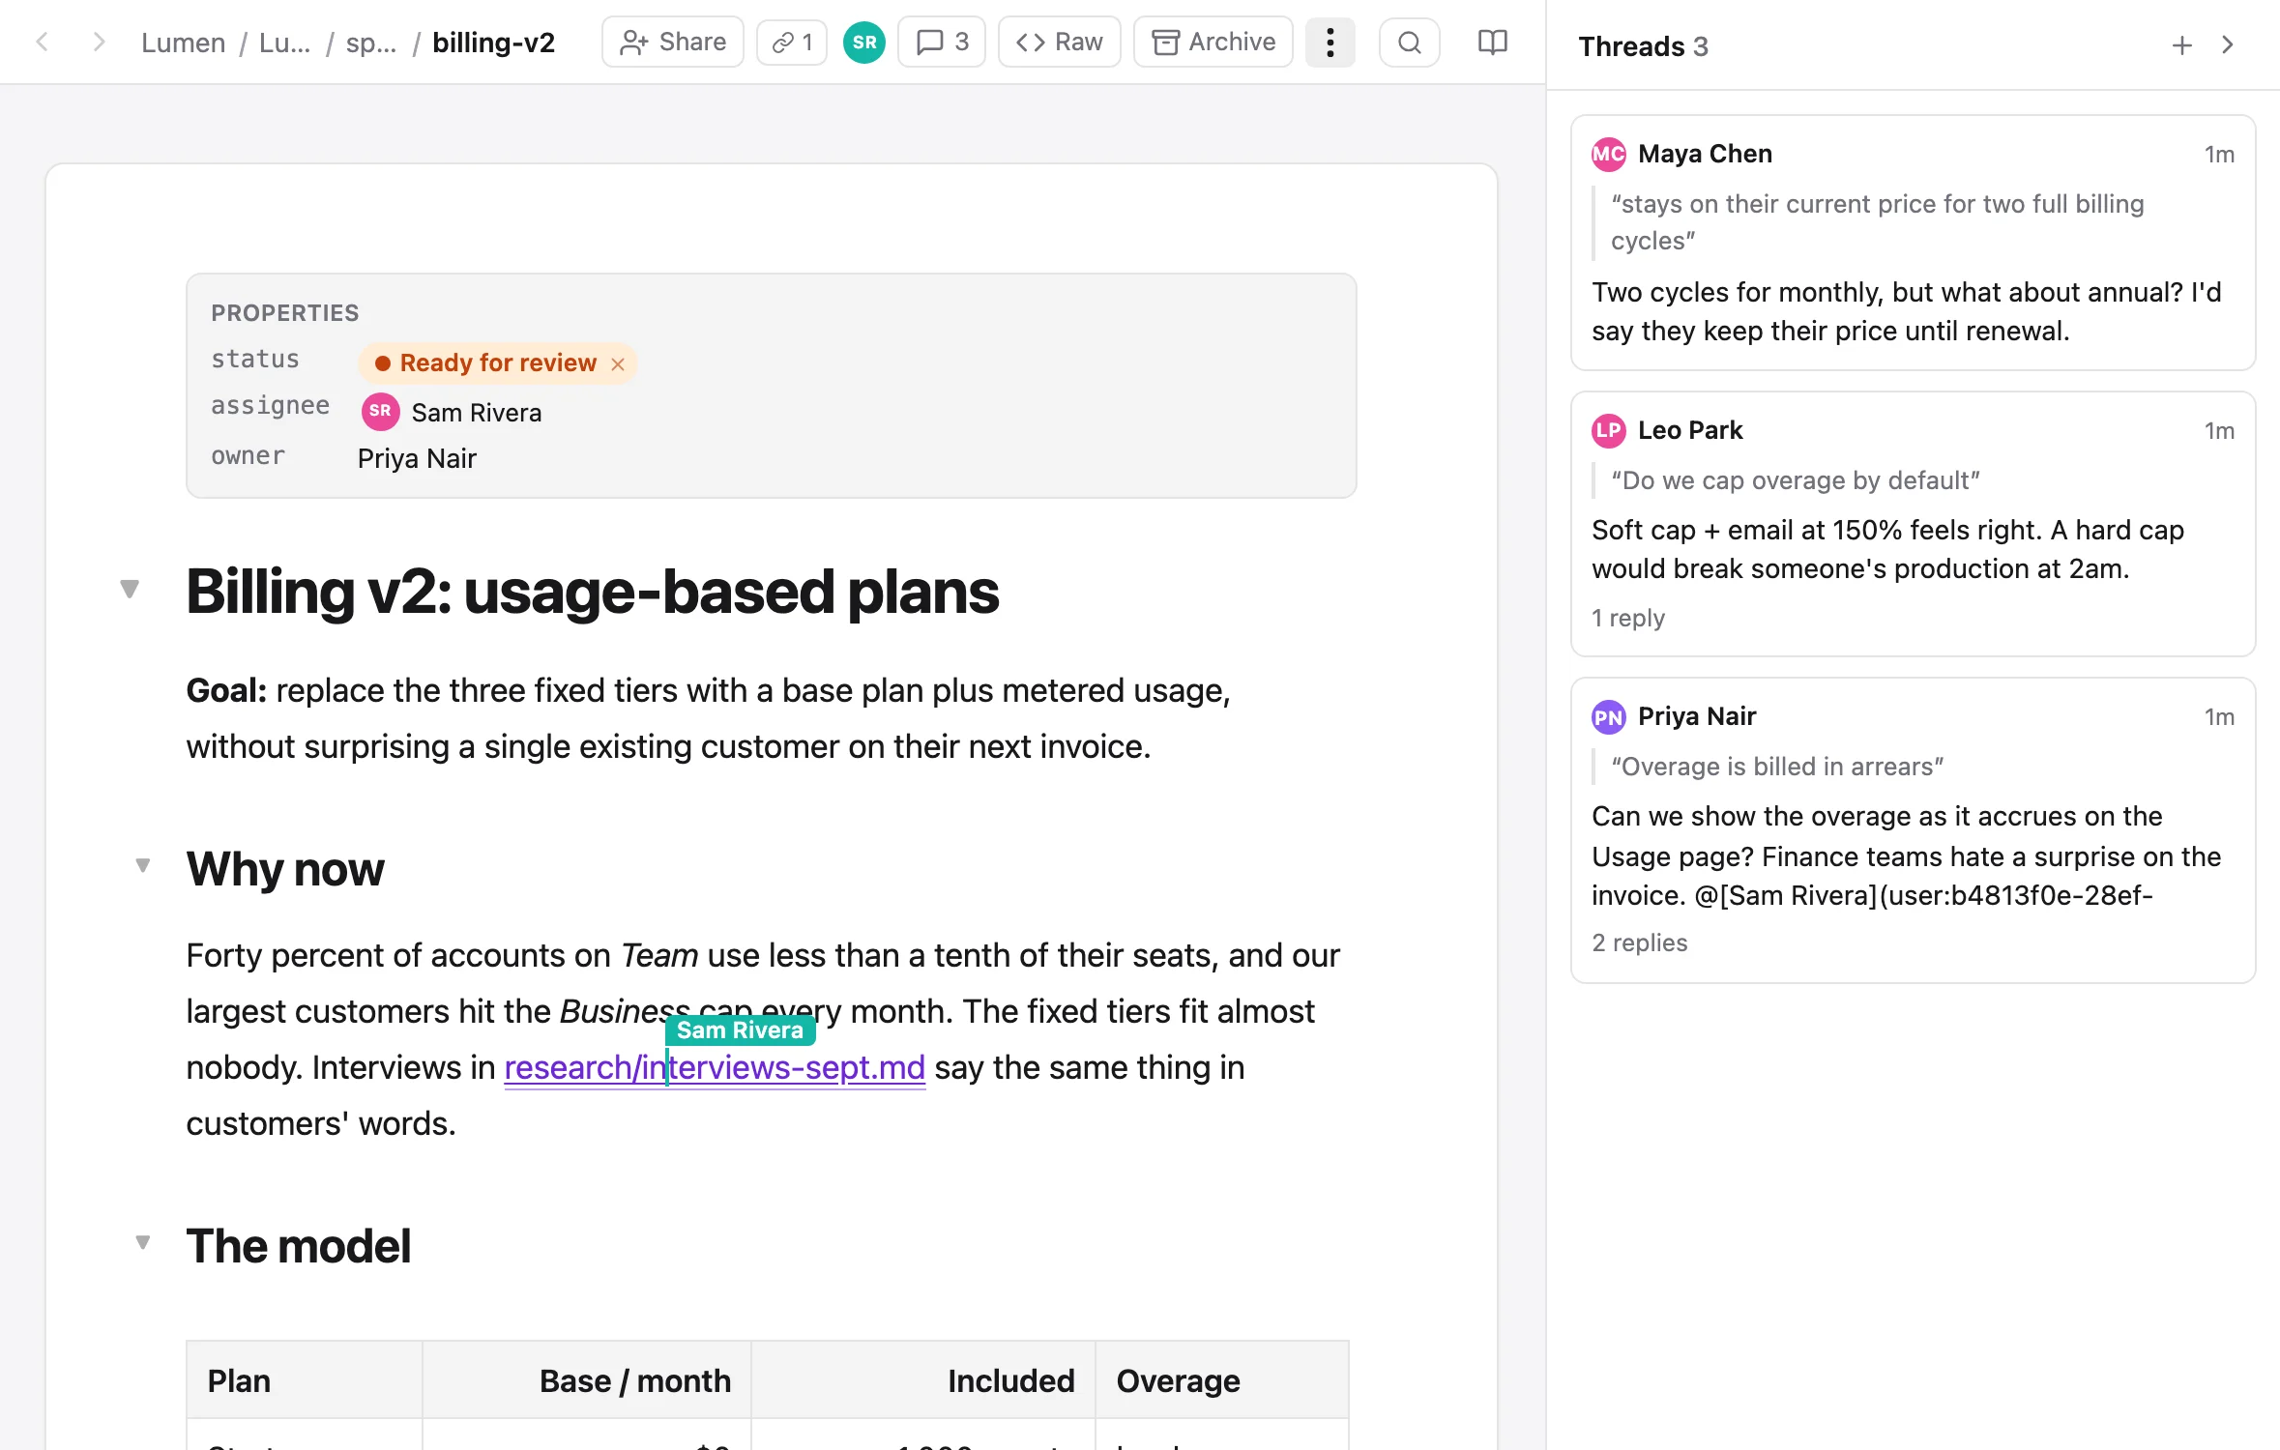Go back with the left arrow

[42, 43]
